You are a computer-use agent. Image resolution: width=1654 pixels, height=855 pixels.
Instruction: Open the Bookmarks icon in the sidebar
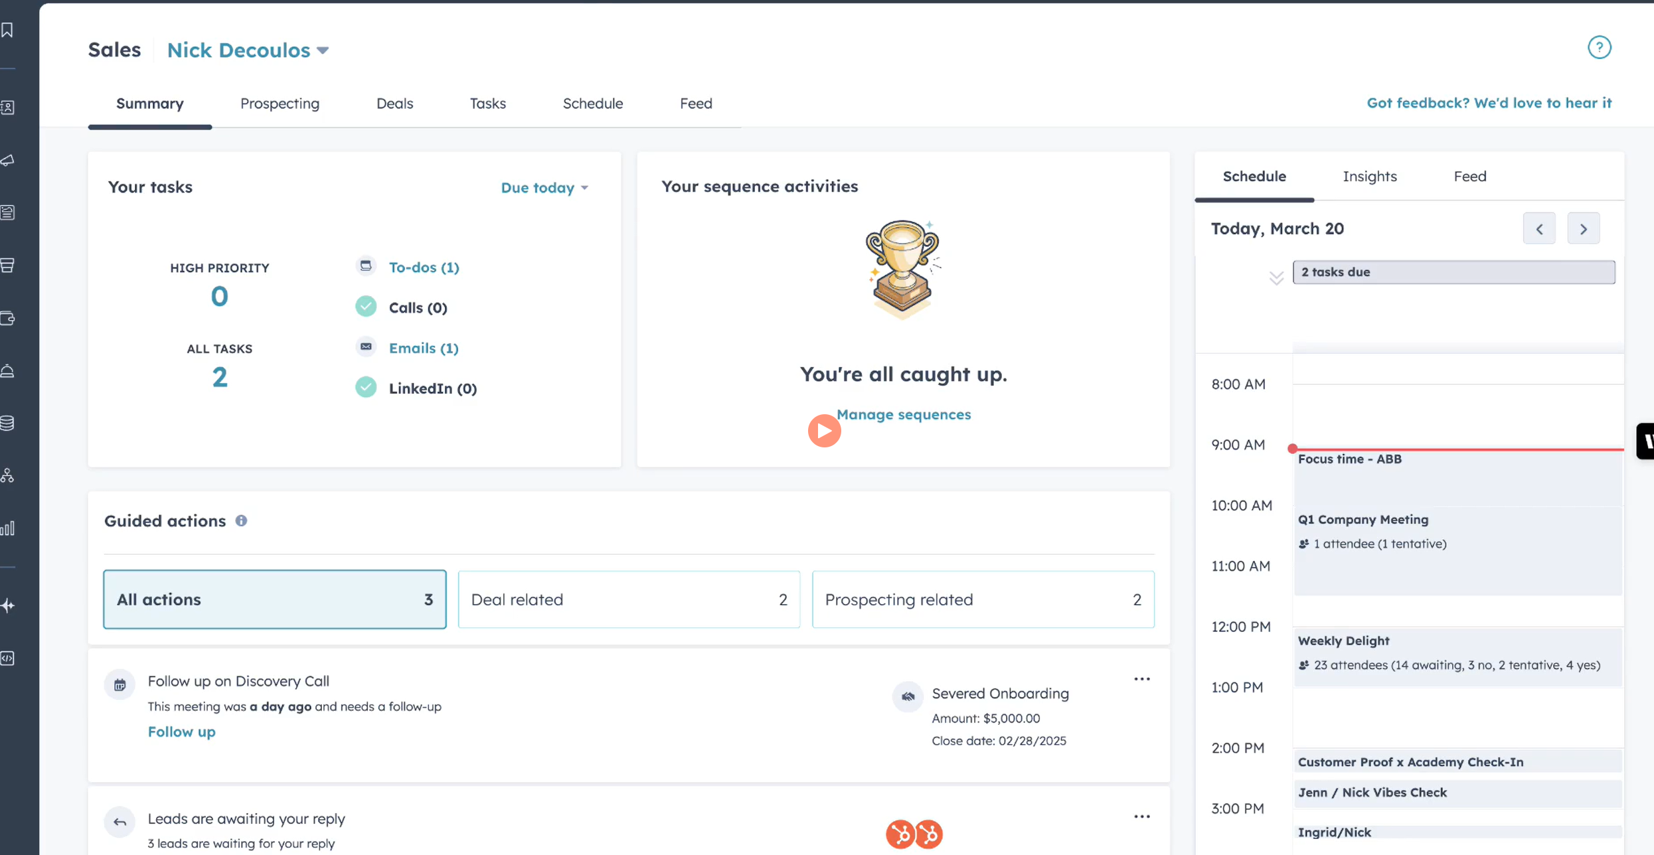pos(7,30)
